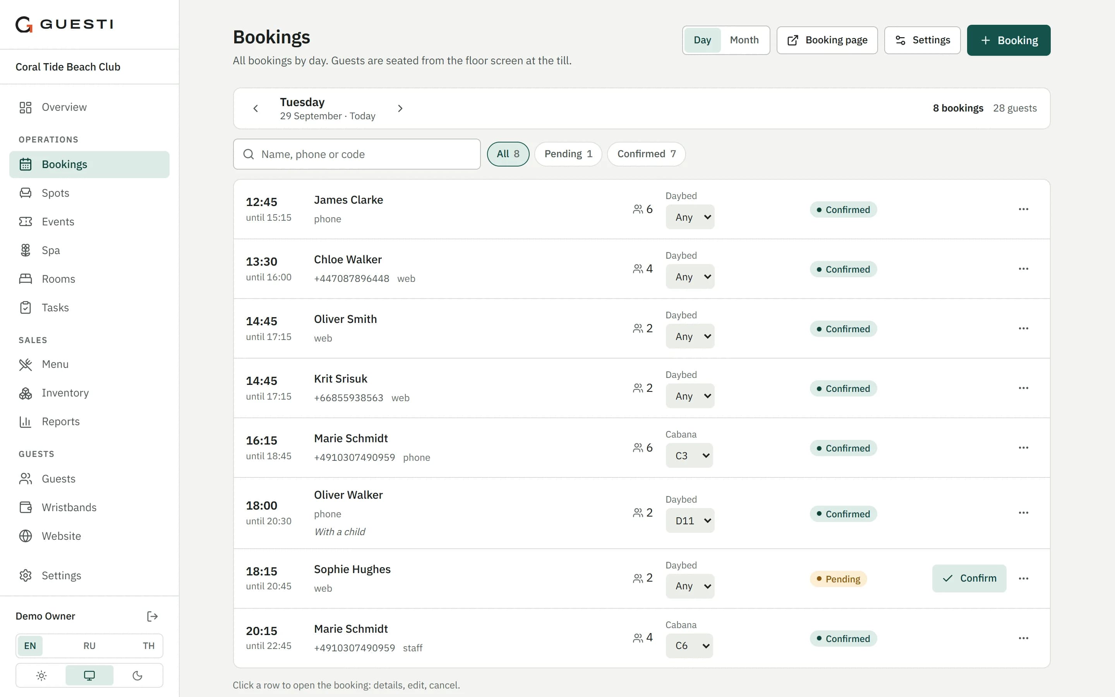This screenshot has height=697, width=1115.
Task: Click the Tuesday date heading
Action: [302, 102]
